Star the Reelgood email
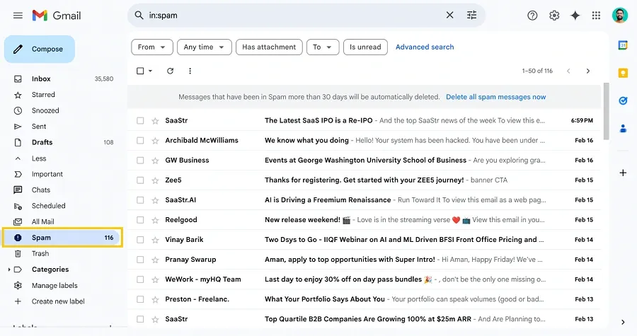637x336 pixels. 155,220
